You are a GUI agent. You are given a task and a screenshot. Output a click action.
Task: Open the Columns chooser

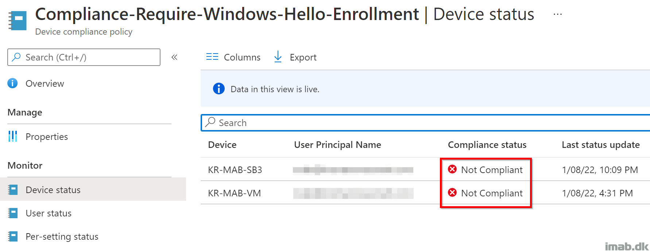(233, 57)
